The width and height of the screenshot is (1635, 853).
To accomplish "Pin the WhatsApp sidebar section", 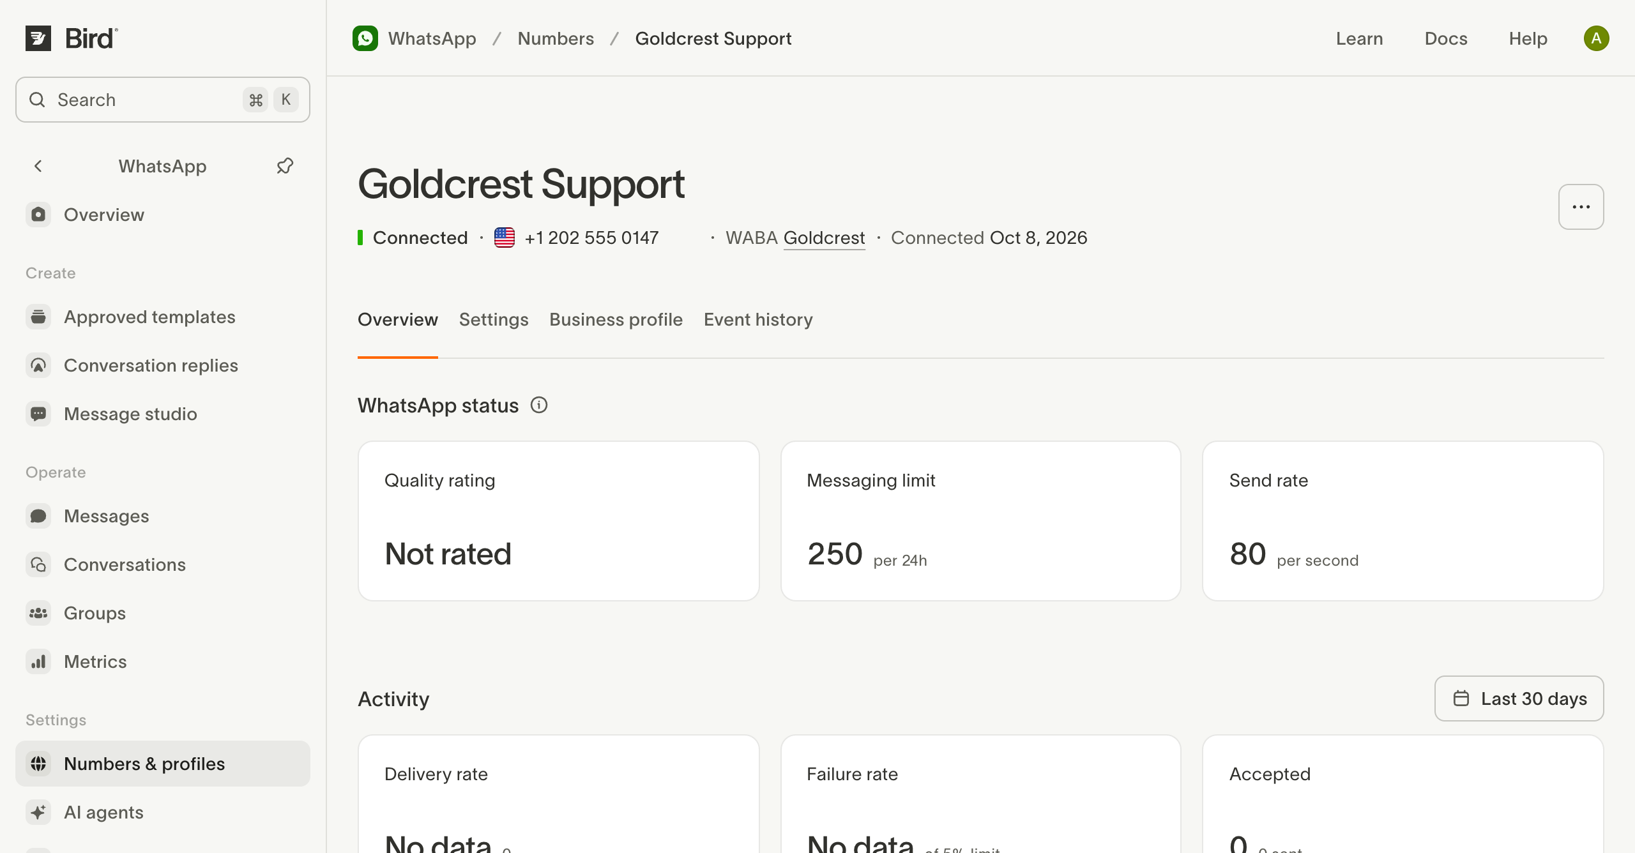I will (x=285, y=166).
